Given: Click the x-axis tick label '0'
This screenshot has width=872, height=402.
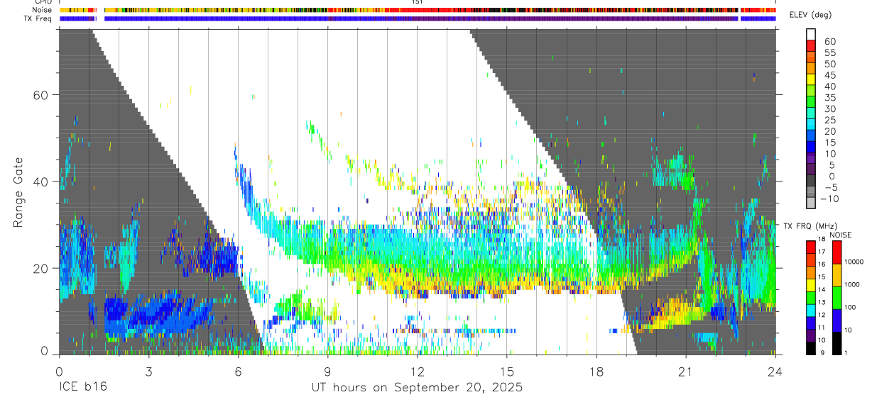Looking at the screenshot, I should coord(60,372).
